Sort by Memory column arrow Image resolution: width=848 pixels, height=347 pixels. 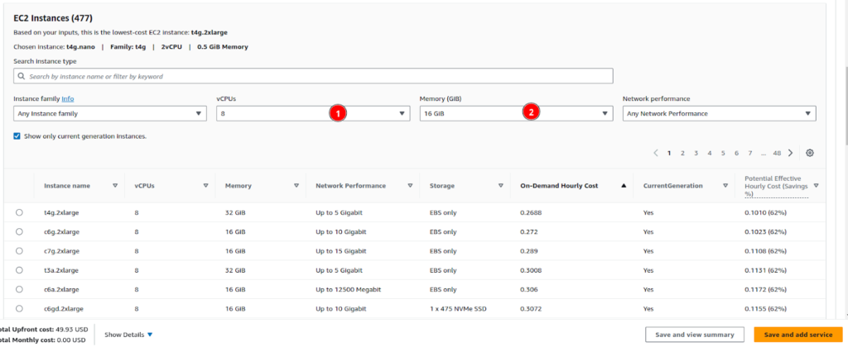[x=296, y=186]
